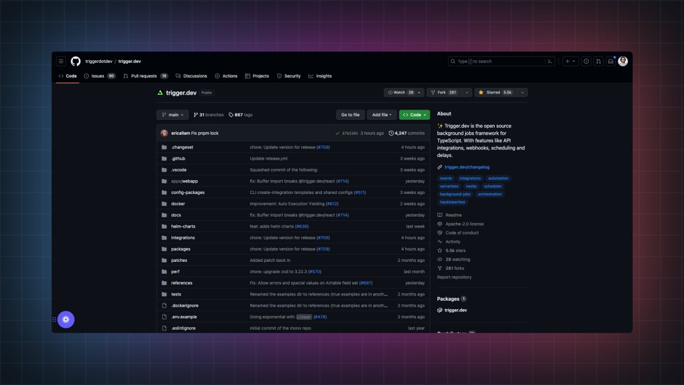View the 281 forks link
684x385 pixels.
[x=450, y=268]
